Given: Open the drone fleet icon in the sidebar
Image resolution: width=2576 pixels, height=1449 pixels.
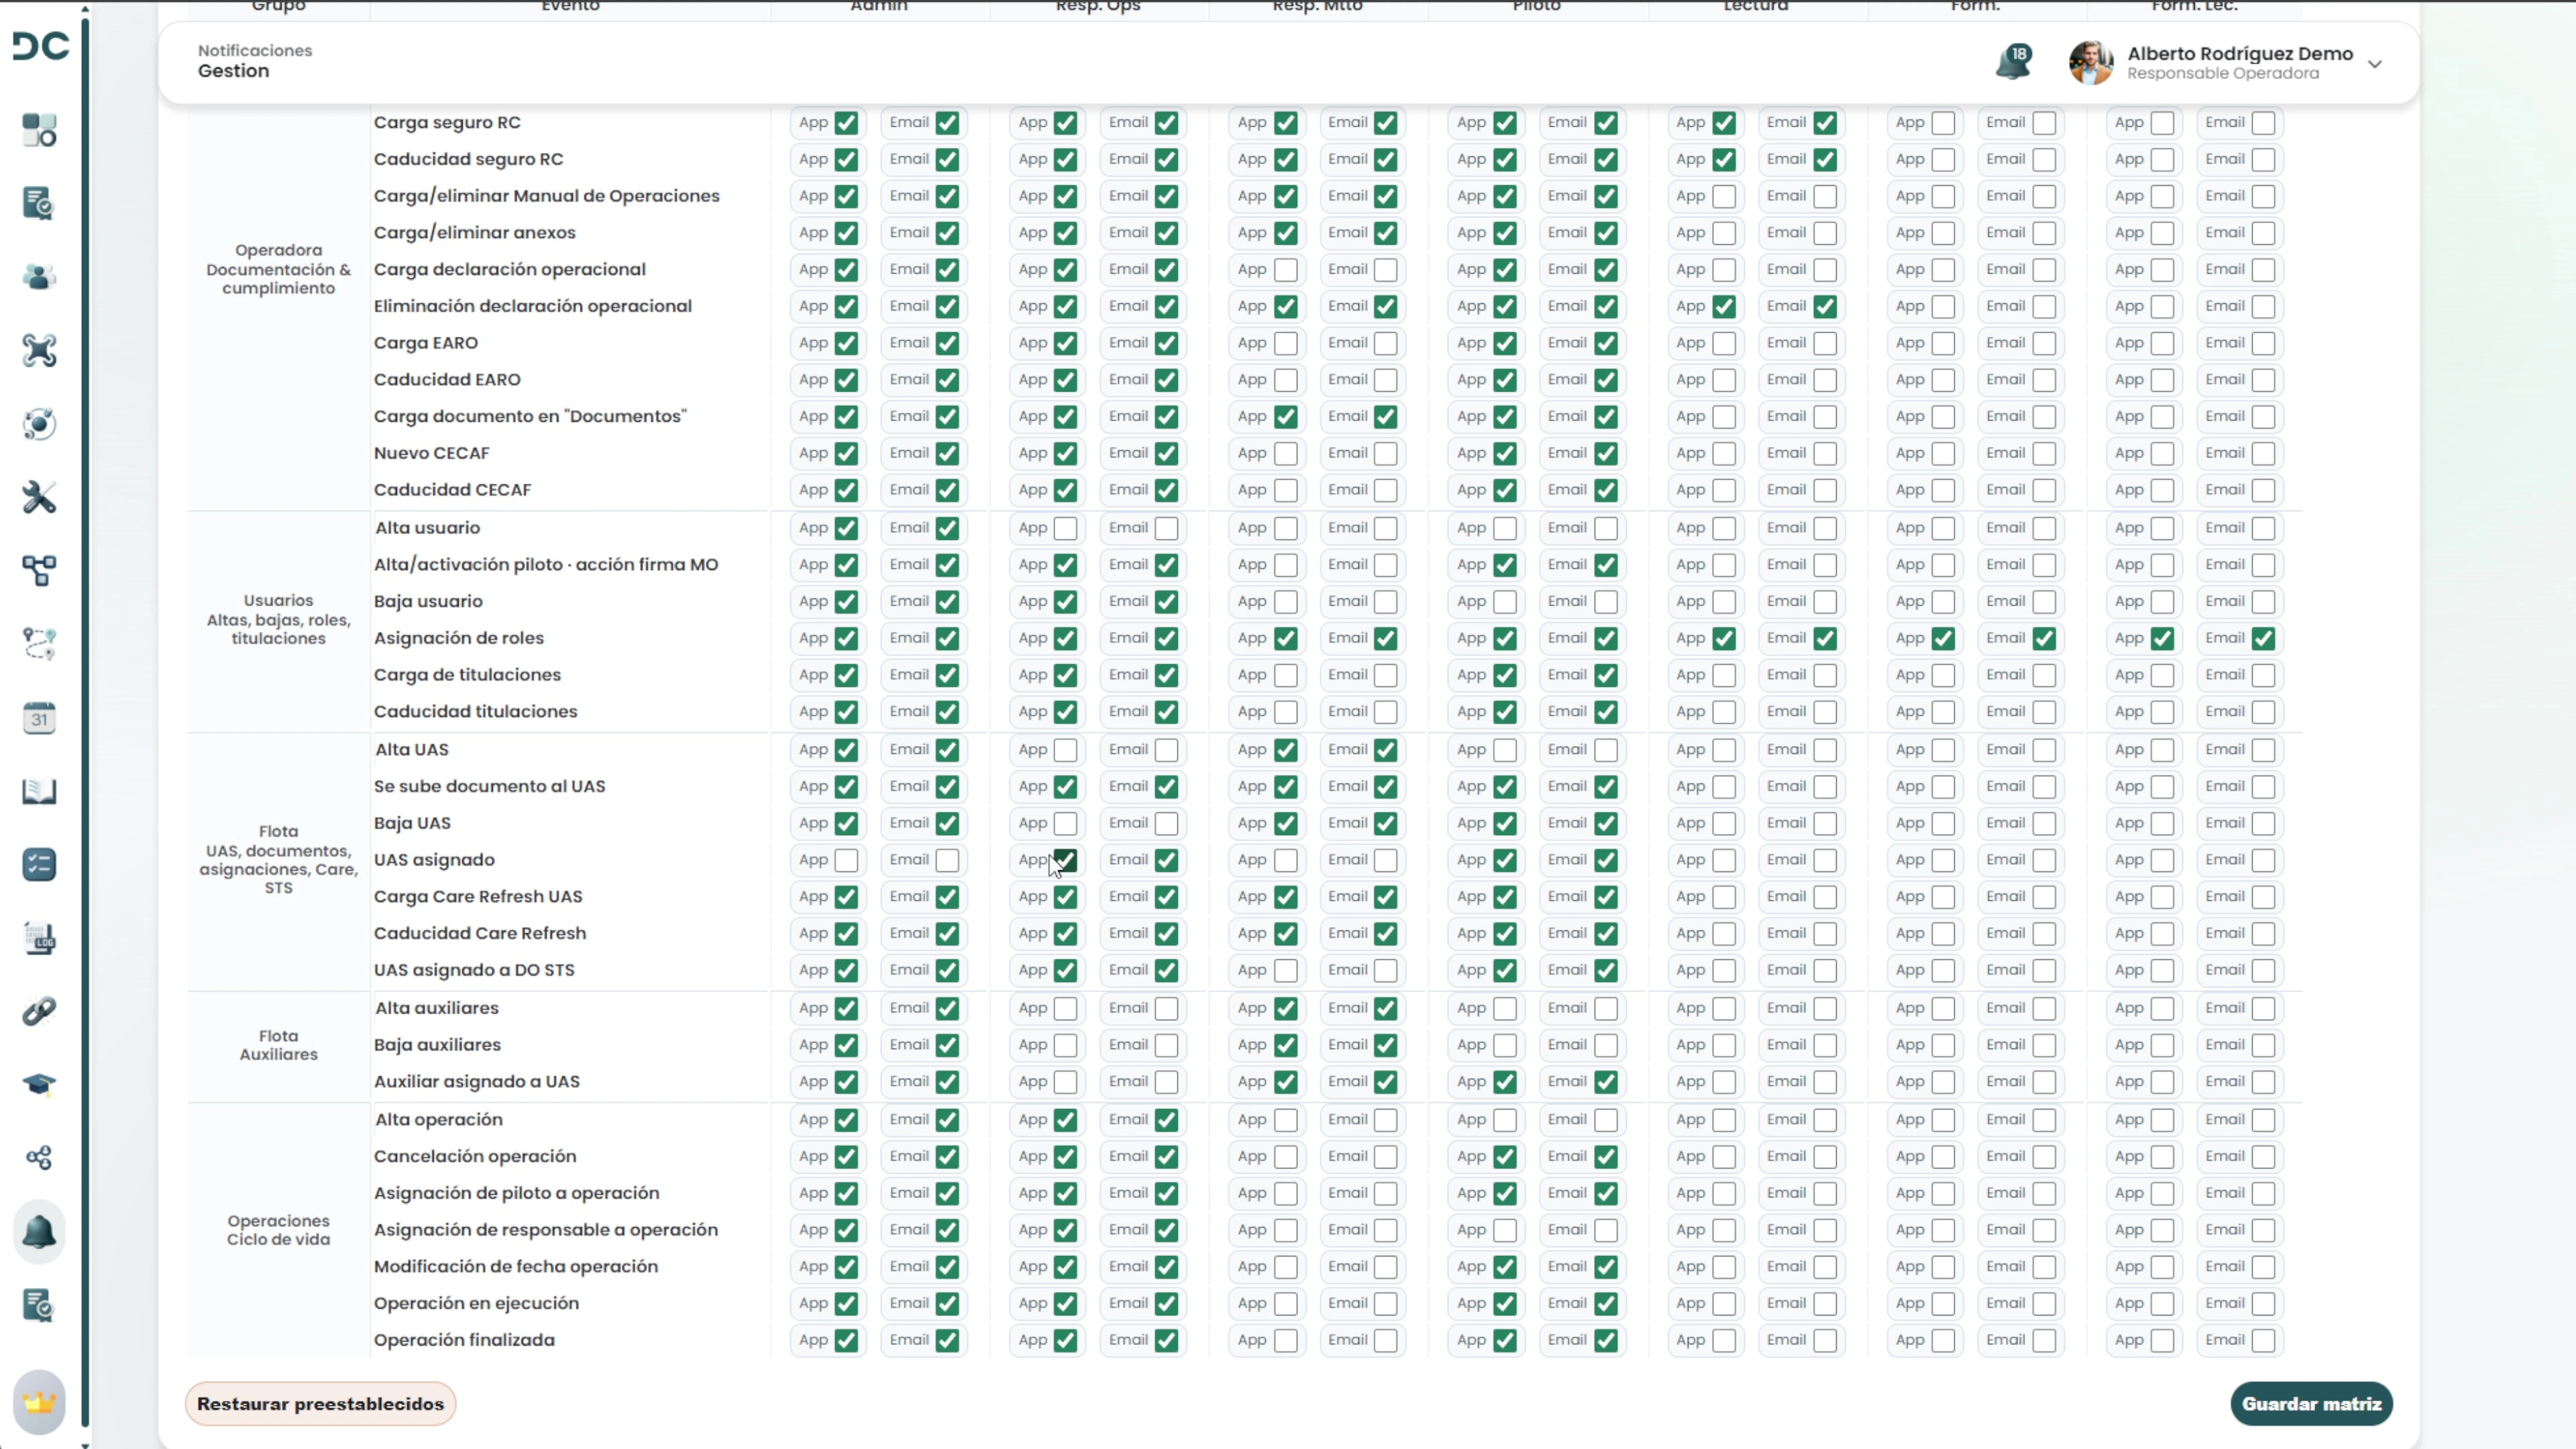Looking at the screenshot, I should tap(39, 351).
